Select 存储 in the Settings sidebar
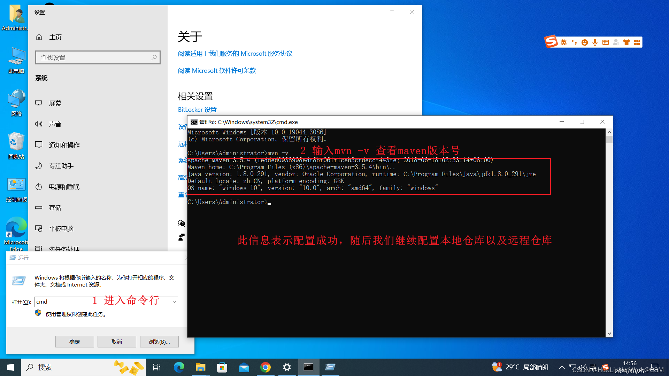 click(98, 207)
